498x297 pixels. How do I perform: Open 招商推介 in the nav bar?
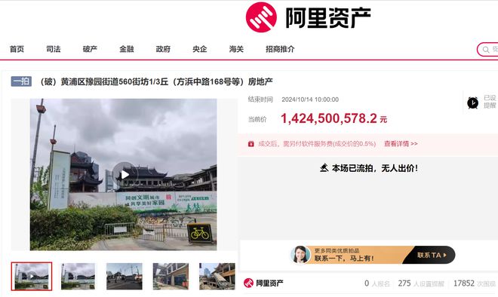point(280,49)
